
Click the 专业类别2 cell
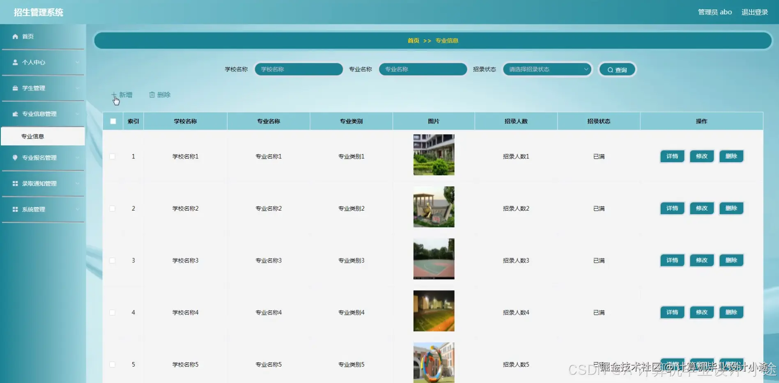pyautogui.click(x=351, y=209)
